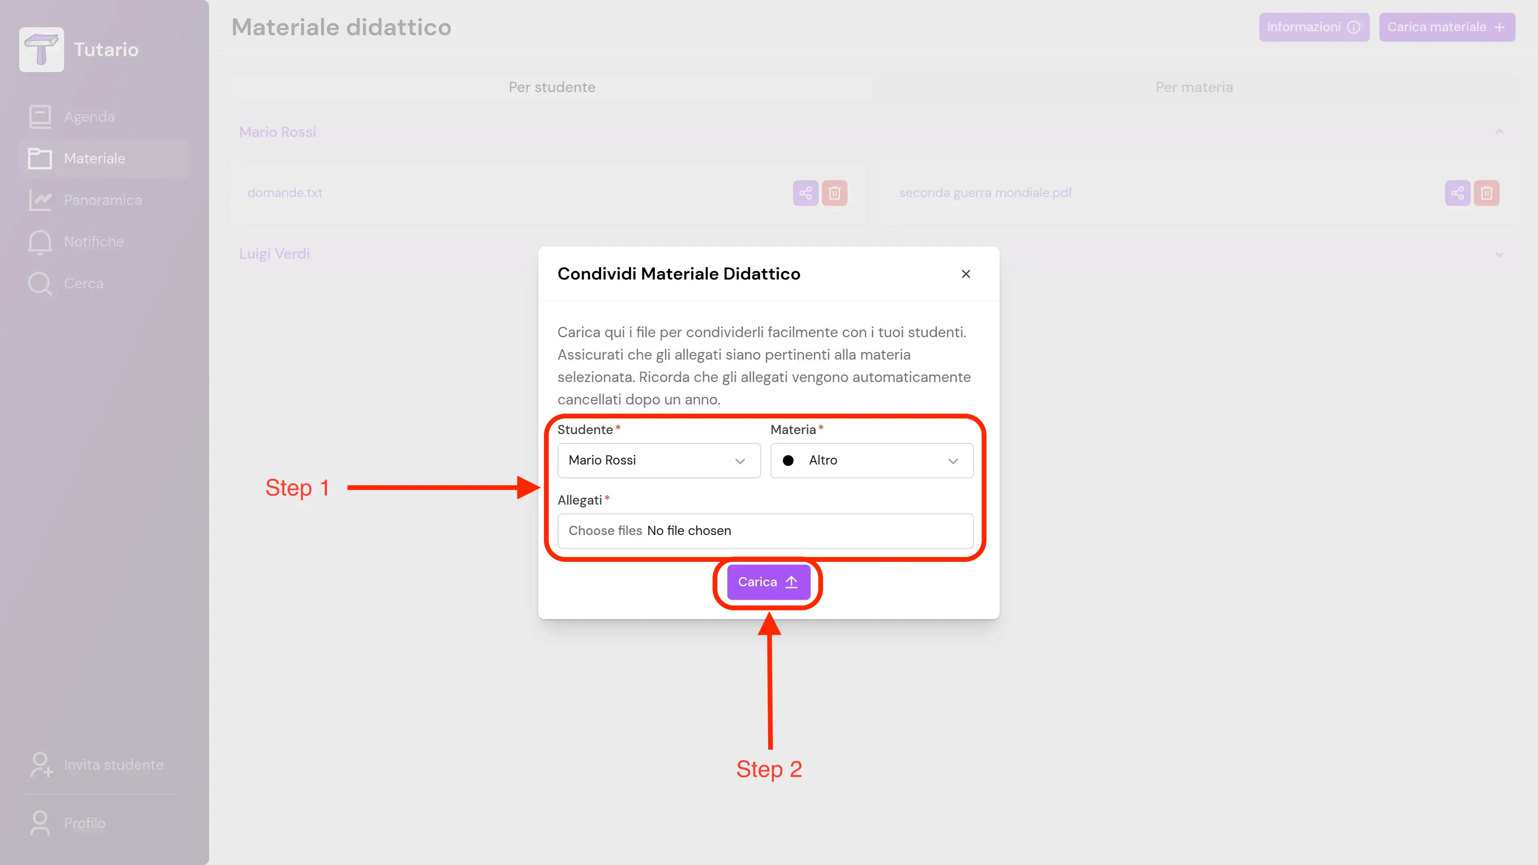Click the Tutario logo icon

[x=41, y=50]
